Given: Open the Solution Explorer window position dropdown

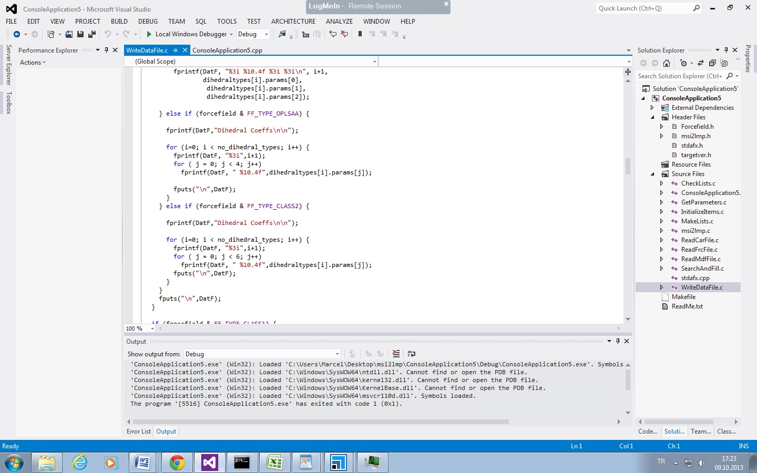Looking at the screenshot, I should 717,50.
